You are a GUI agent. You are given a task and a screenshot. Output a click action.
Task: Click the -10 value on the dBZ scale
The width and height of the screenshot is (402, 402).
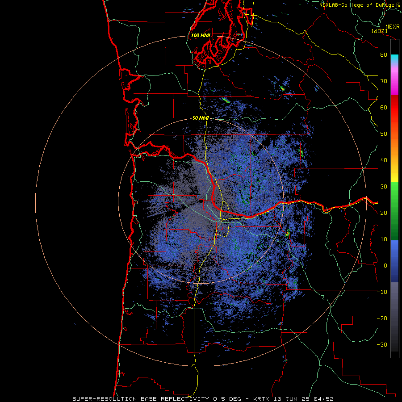click(382, 292)
